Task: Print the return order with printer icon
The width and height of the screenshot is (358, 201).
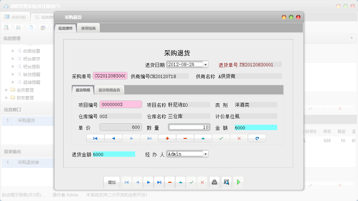Action: click(215, 182)
